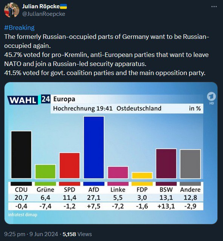The height and width of the screenshot is (241, 223).
Task: Click the blue AfD bar in chart
Action: (94, 147)
